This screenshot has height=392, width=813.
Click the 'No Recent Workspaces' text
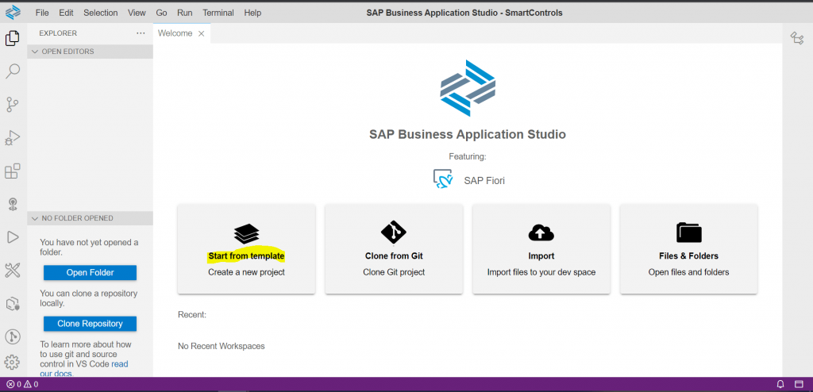[x=222, y=346]
